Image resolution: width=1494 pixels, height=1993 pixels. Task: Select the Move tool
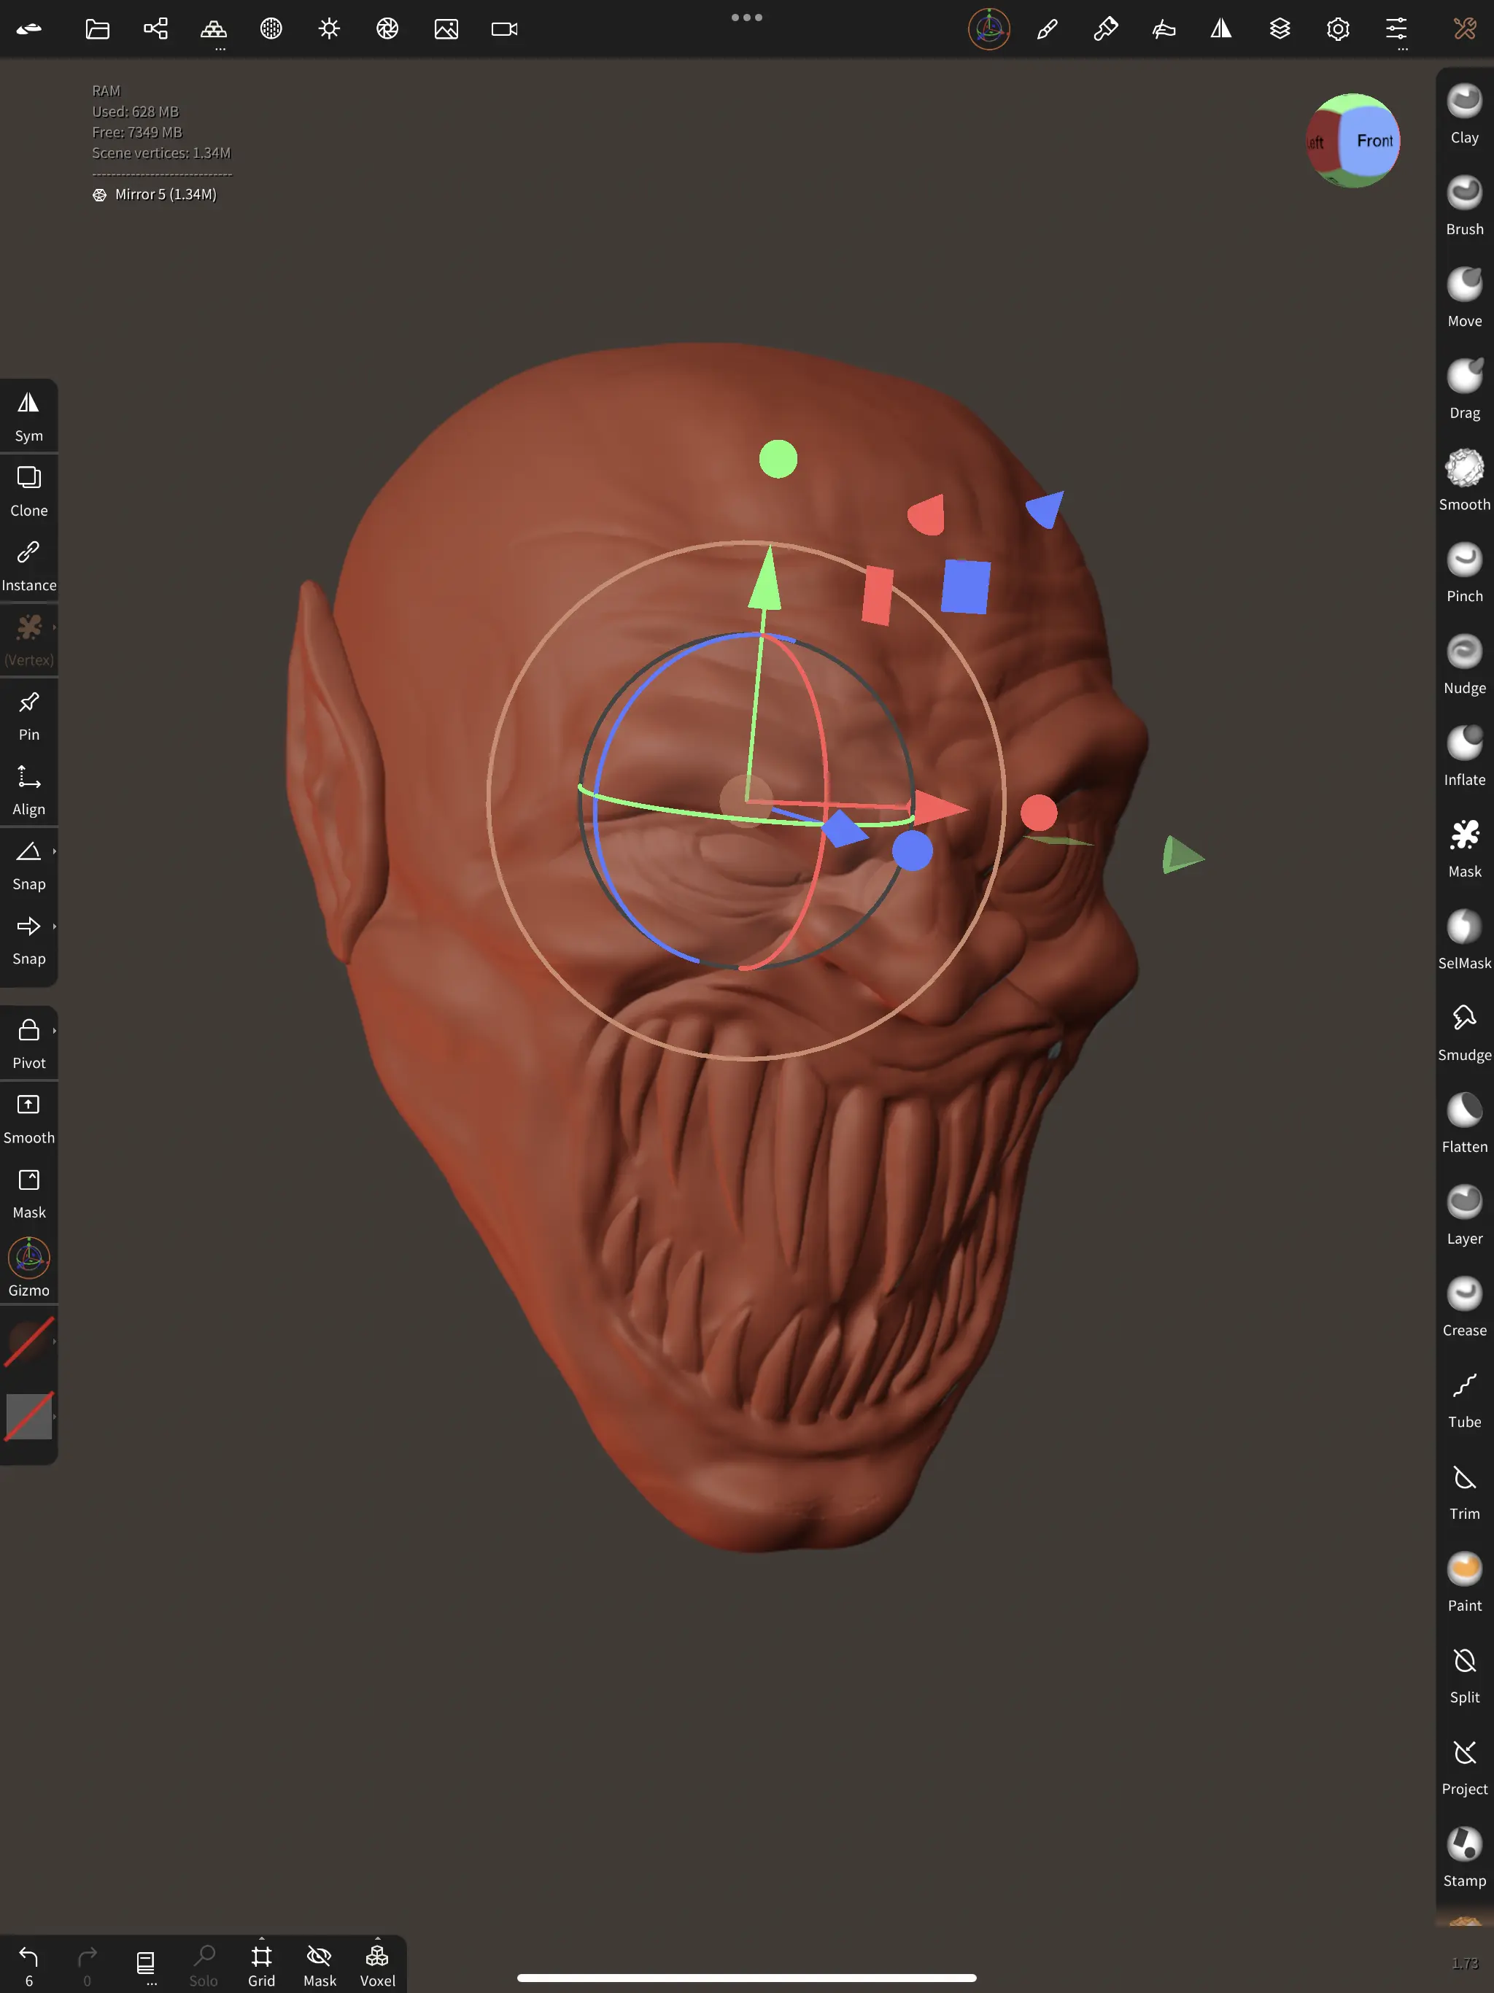1464,298
